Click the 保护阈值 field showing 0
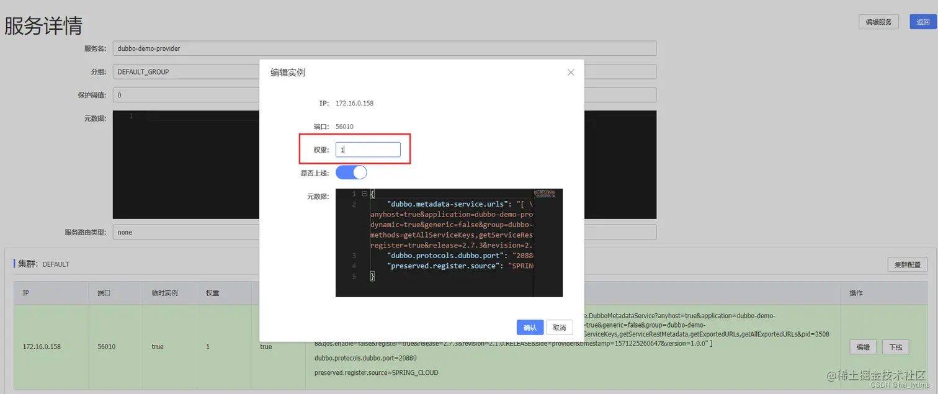938x394 pixels. point(186,94)
